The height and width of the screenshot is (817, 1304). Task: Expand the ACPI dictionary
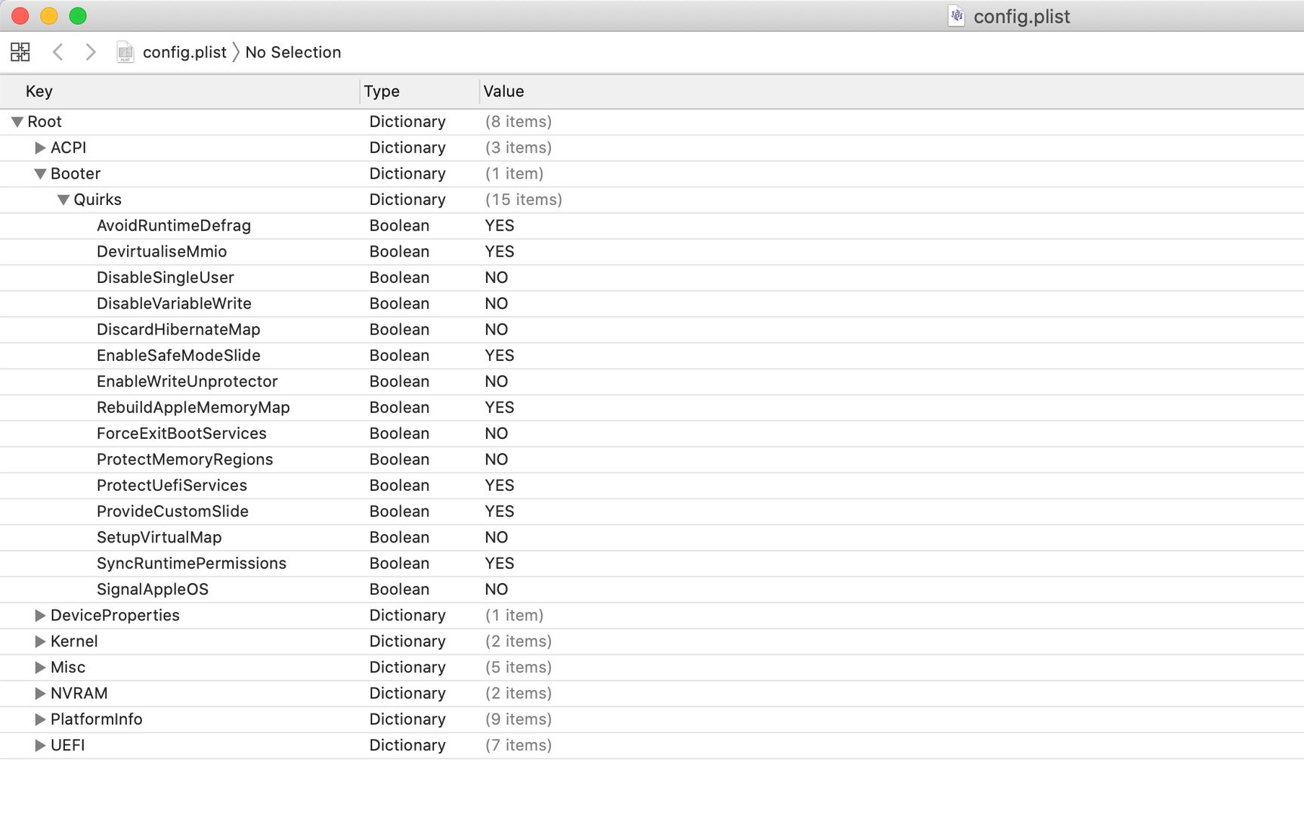click(40, 148)
